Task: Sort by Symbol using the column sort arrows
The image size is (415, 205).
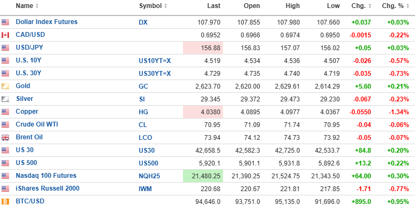Action: click(165, 6)
